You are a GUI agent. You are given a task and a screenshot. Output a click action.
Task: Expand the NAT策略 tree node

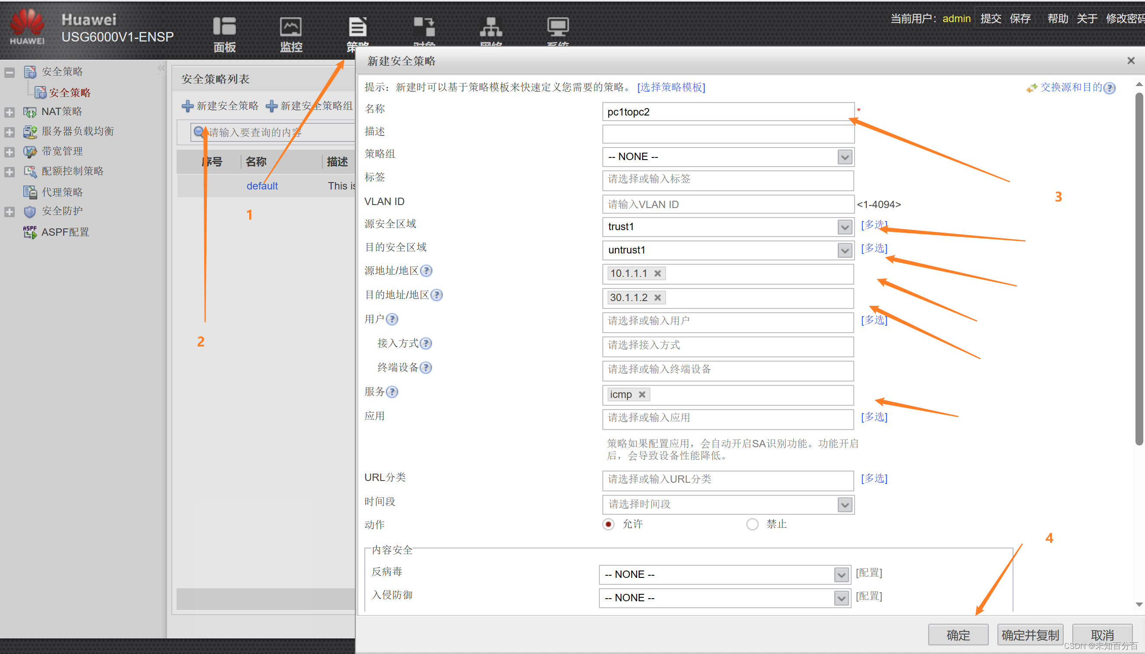pos(10,112)
